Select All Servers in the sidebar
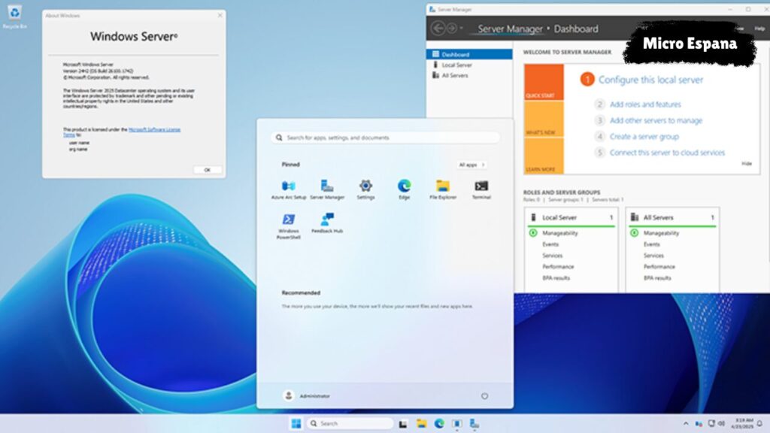The width and height of the screenshot is (770, 433). point(456,76)
